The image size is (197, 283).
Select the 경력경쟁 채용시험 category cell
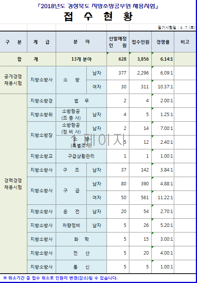(x=13, y=184)
